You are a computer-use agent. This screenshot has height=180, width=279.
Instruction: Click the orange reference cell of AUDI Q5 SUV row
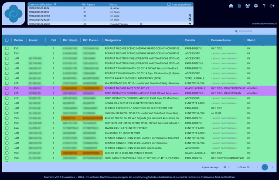point(82,118)
